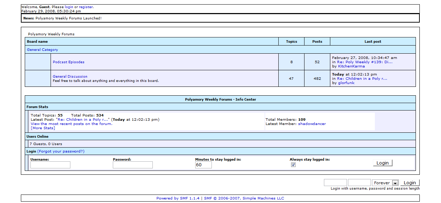Click the 7 Guests, 0 Users text
441x203 pixels.
point(46,144)
